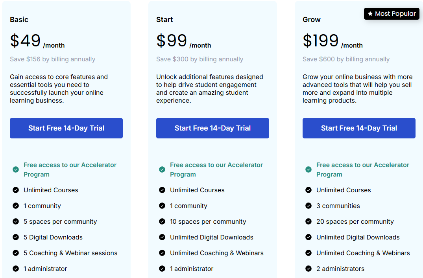The width and height of the screenshot is (423, 278).
Task: Click the green checkmark beside Basic's Accelerator Program
Action: (16, 169)
